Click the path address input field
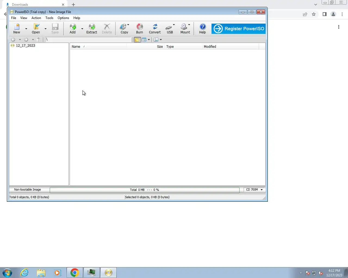 click(x=88, y=40)
